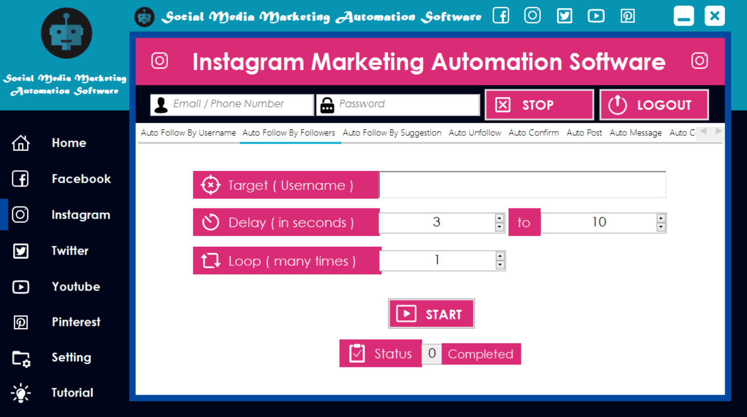Click the 'to' label between delay fields

[524, 222]
